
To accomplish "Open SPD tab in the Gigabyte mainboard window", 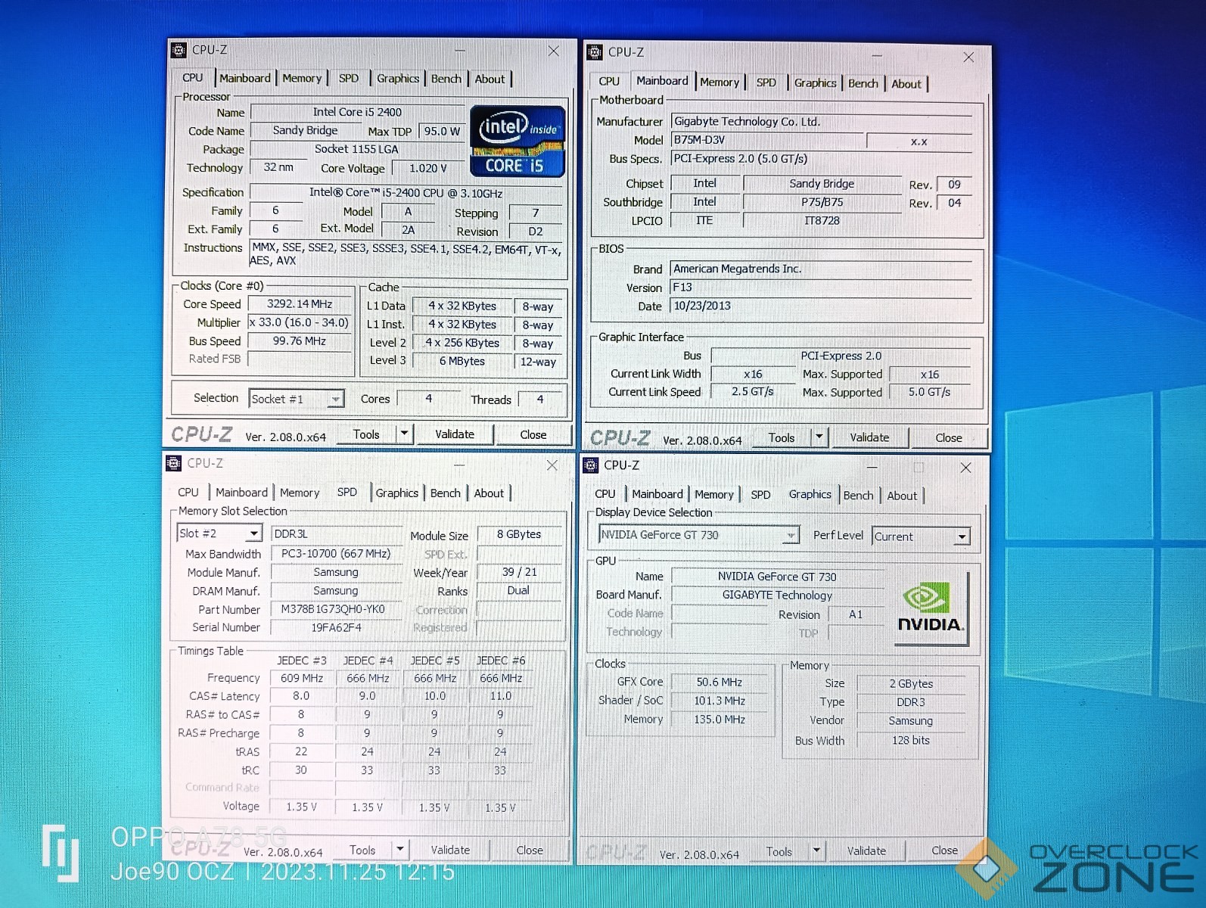I will coord(766,82).
